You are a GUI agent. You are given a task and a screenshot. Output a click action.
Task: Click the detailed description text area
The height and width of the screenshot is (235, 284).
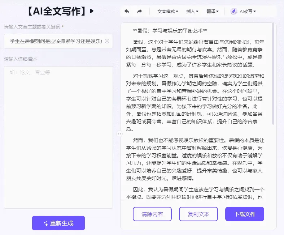tap(58, 137)
